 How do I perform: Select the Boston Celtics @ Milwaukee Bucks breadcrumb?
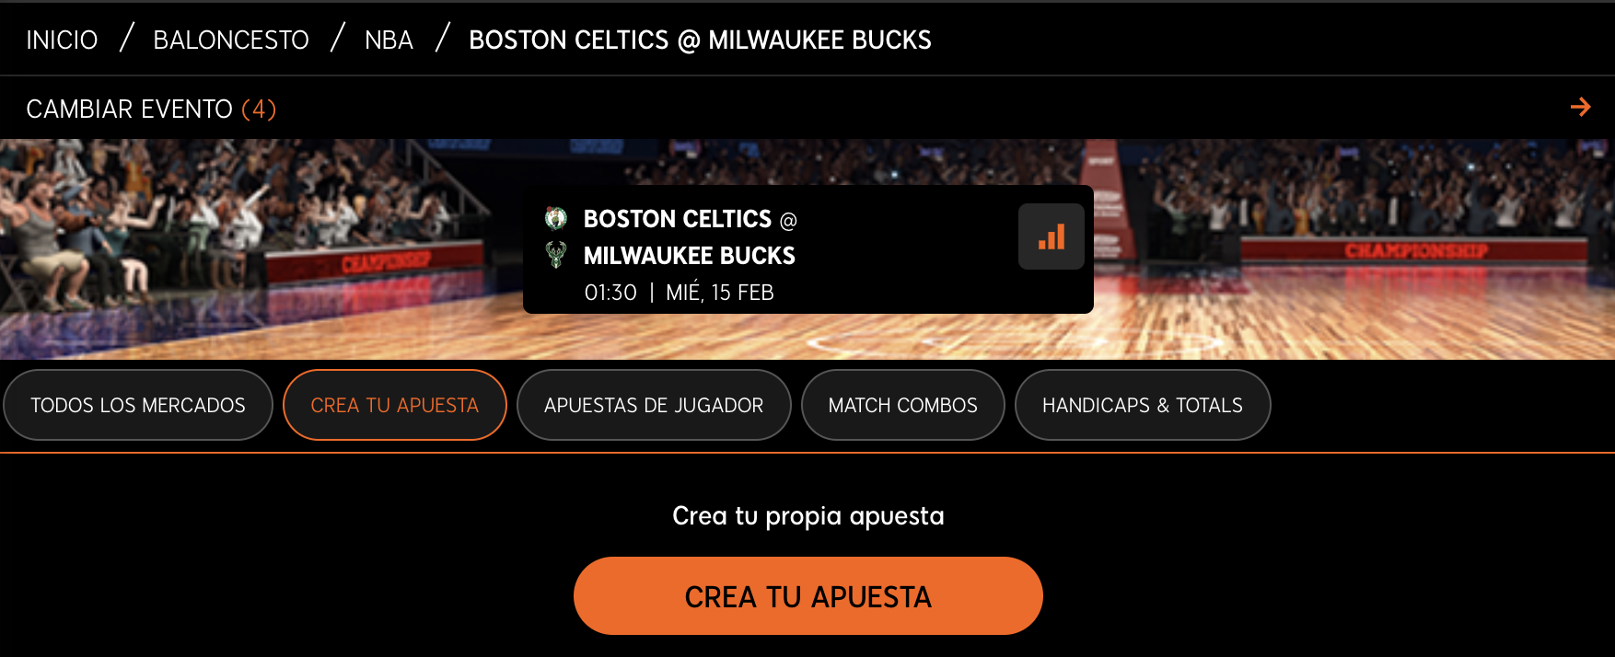point(700,40)
